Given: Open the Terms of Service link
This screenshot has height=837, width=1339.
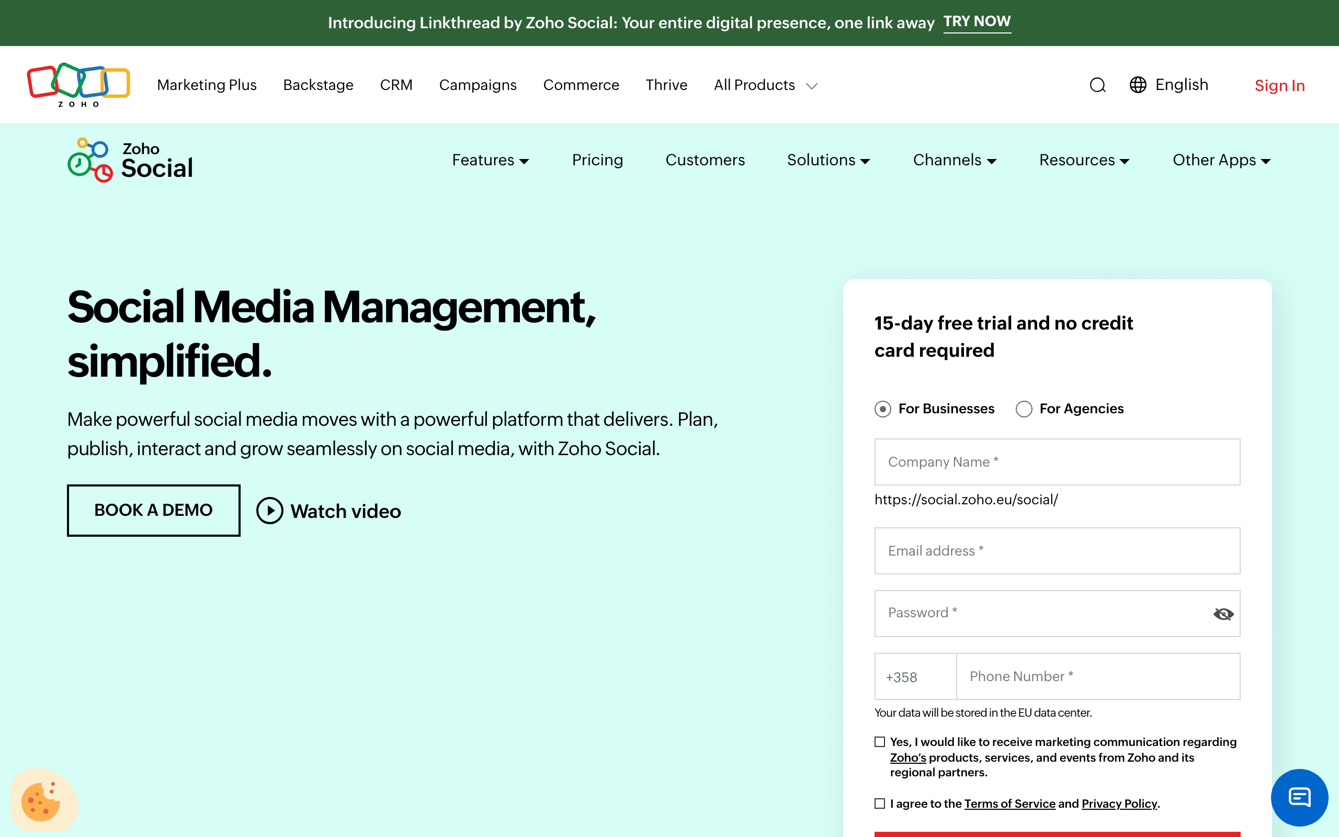Looking at the screenshot, I should pos(1010,803).
